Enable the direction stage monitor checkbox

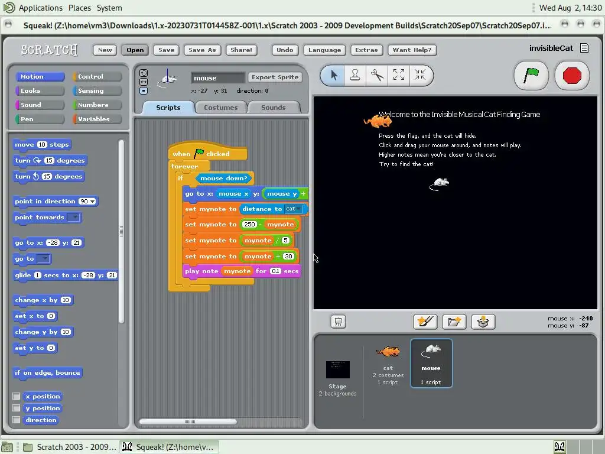pos(16,420)
